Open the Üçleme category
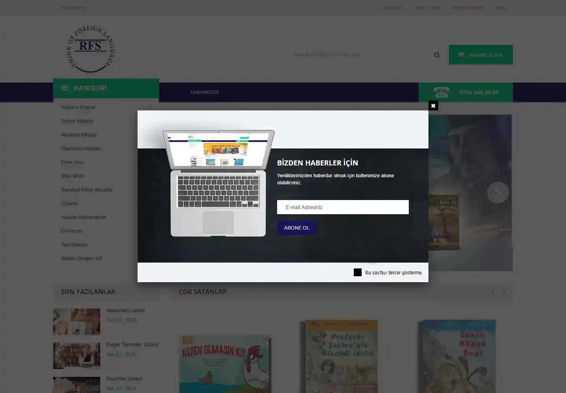The image size is (566, 393). click(x=69, y=204)
